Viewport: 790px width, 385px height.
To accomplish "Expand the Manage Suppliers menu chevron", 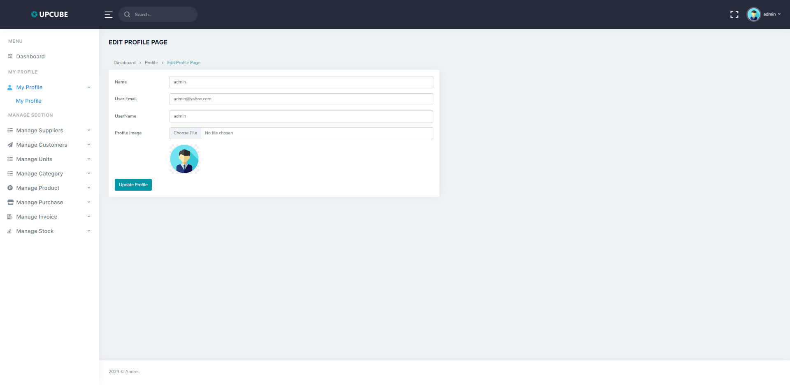I will coord(89,130).
